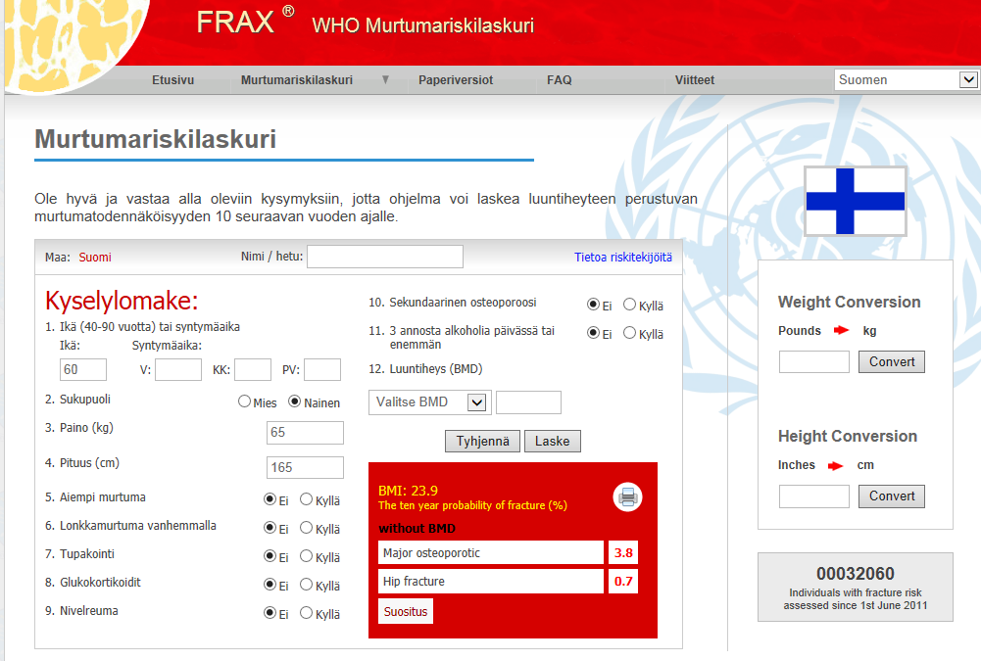Image resolution: width=981 pixels, height=661 pixels.
Task: Click the Nimi / hetu input field
Action: [x=385, y=257]
